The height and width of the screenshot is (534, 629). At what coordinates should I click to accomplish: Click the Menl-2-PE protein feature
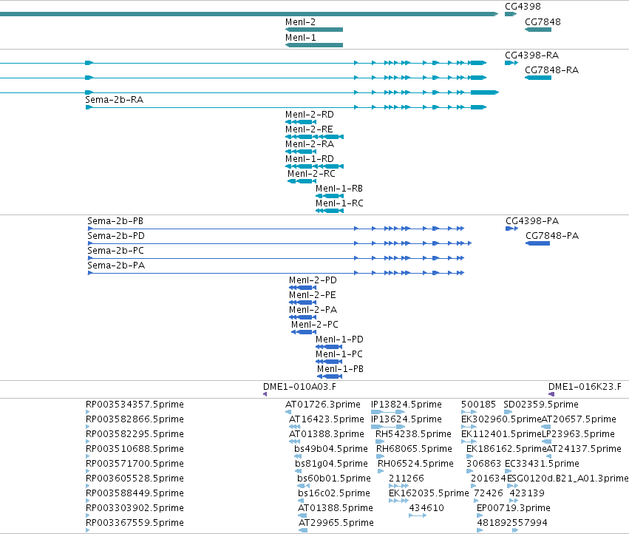tap(303, 303)
